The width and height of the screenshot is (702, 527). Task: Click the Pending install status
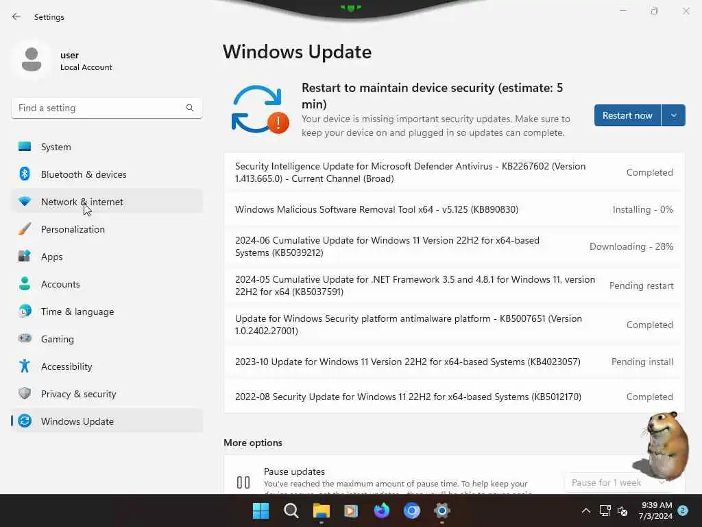642,362
